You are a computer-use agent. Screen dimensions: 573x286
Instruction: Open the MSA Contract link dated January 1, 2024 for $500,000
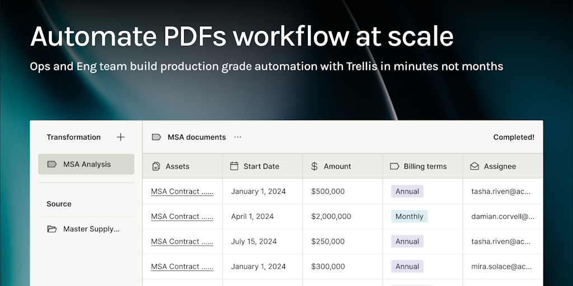coord(182,192)
